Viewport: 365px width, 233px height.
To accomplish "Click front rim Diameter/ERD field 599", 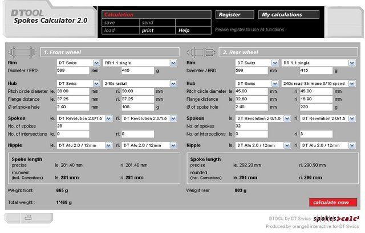I will click(73, 71).
